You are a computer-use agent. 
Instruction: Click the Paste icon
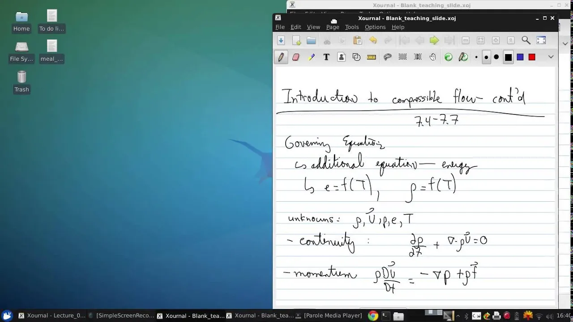[358, 40]
